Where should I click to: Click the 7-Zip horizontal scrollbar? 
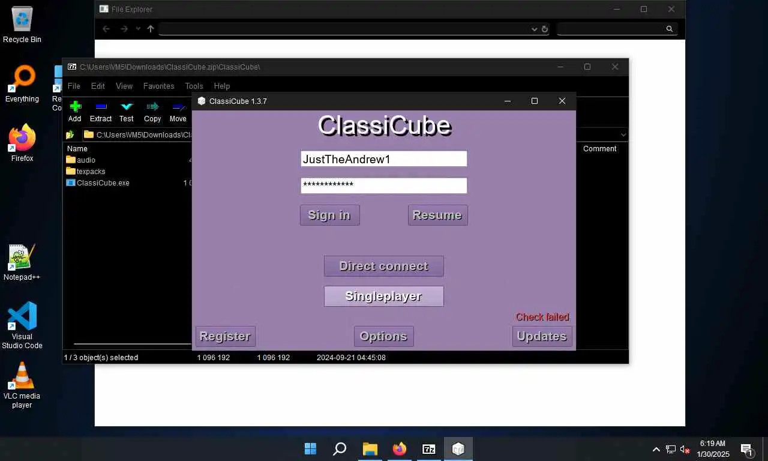click(132, 344)
